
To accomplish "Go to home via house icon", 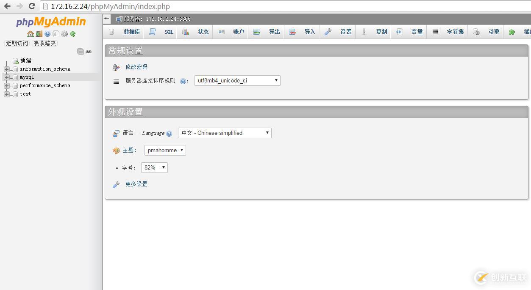I will 30,34.
